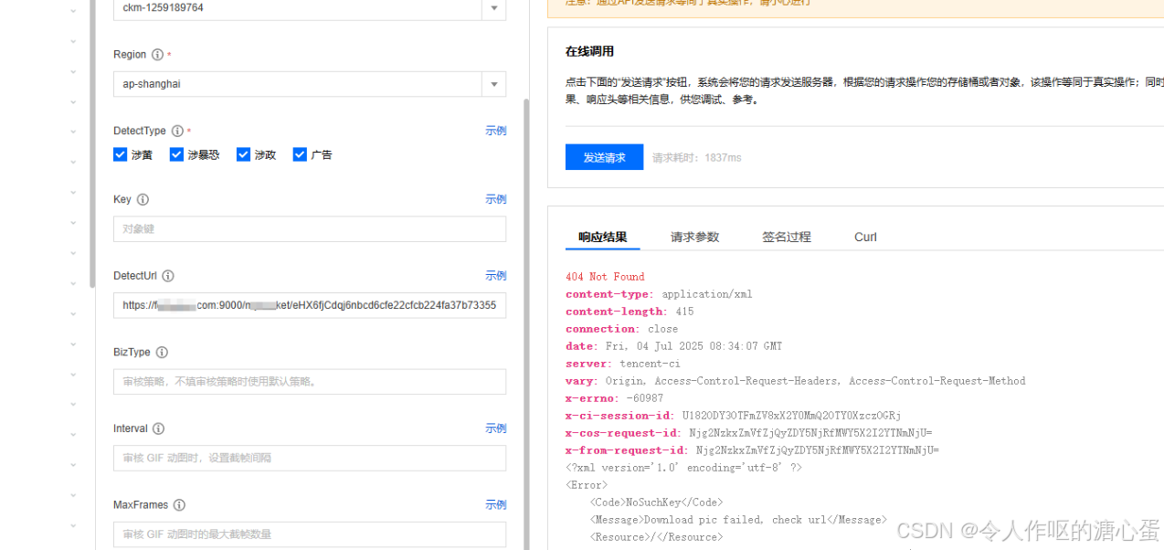Click the info icon next to Region

click(157, 55)
